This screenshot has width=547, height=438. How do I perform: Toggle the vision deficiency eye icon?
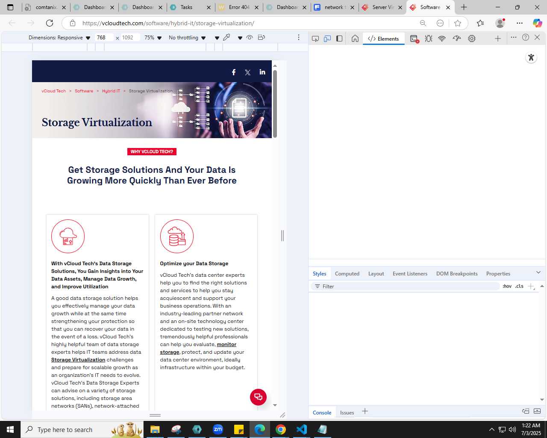point(250,37)
